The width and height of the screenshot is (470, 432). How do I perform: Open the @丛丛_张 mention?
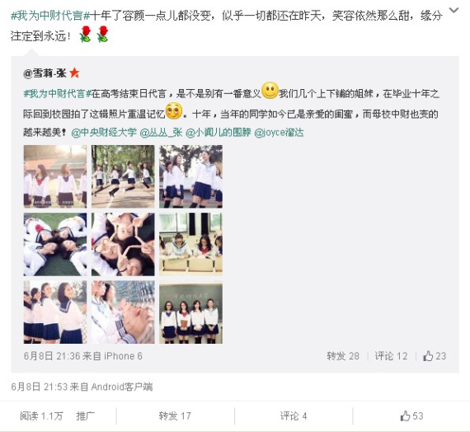pos(161,133)
